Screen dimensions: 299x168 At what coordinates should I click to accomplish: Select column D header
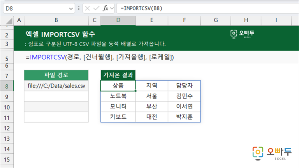tap(118, 20)
